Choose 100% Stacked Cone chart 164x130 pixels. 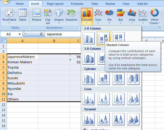tap(118, 99)
